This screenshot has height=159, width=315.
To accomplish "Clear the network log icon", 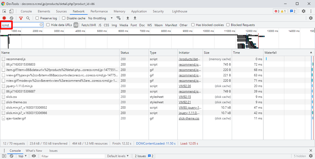I will (x=12, y=18).
